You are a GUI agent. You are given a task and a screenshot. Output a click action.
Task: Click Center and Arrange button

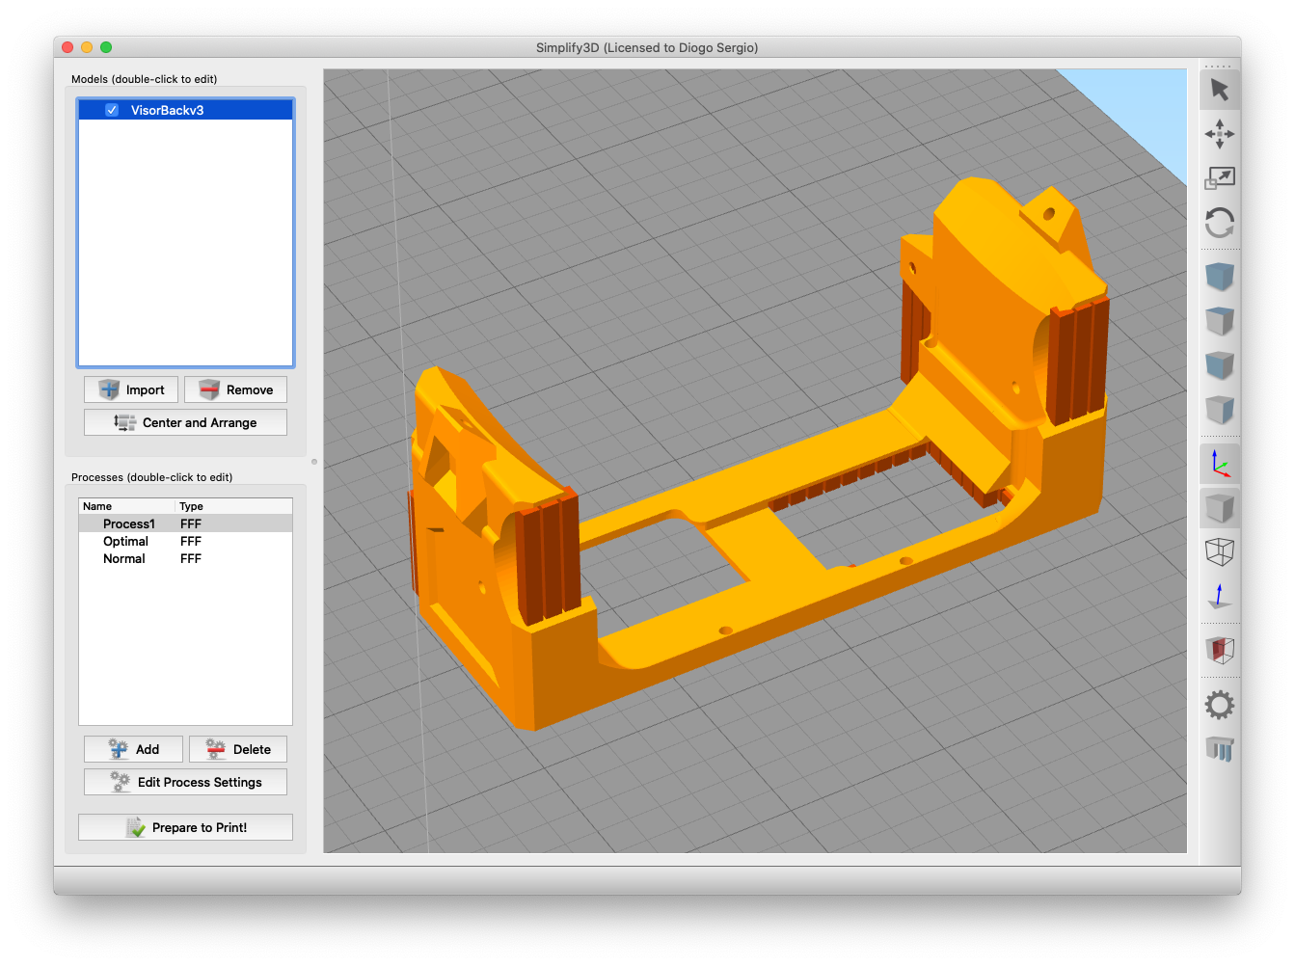pos(185,422)
